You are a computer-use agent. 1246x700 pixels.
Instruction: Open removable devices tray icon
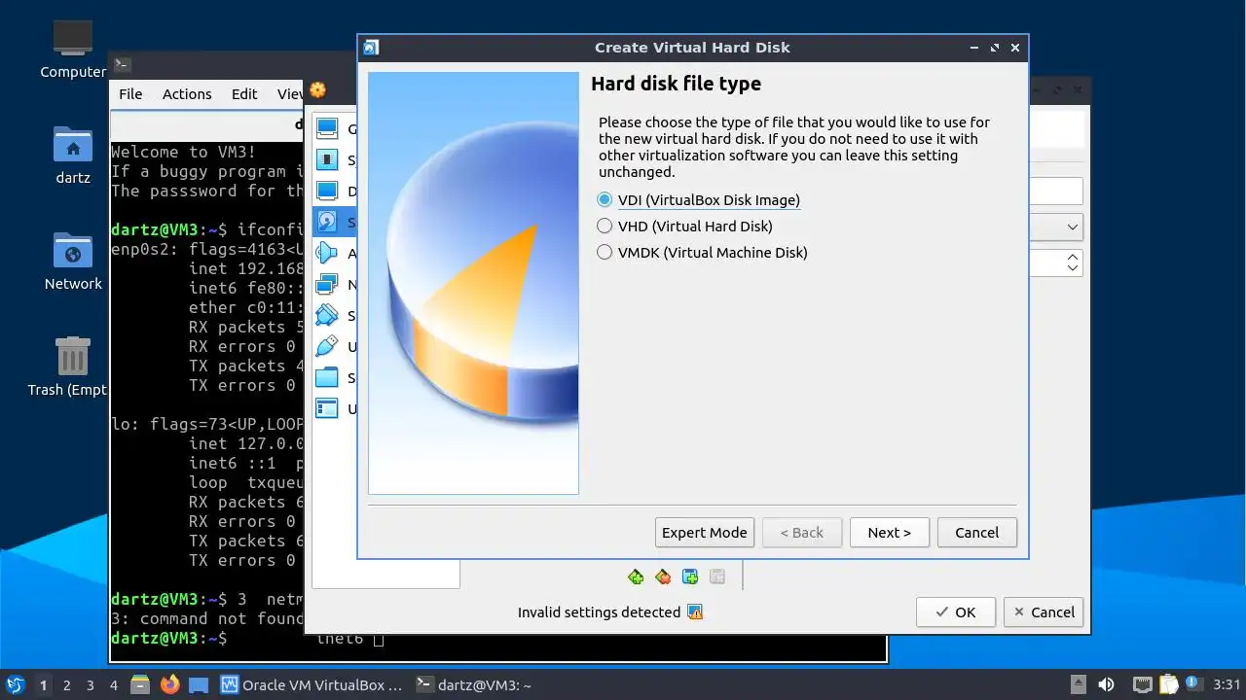click(1078, 684)
